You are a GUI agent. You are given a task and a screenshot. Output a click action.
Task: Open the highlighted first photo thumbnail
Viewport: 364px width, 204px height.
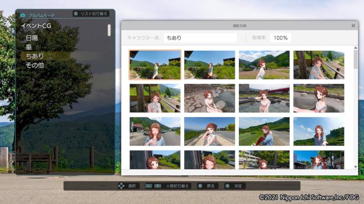point(155,65)
